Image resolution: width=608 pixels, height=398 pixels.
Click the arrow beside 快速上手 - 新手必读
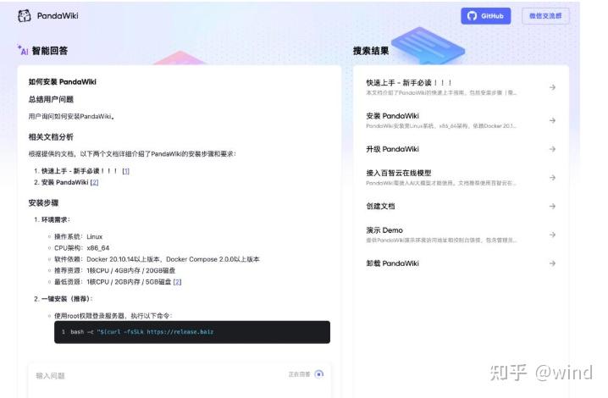click(552, 88)
